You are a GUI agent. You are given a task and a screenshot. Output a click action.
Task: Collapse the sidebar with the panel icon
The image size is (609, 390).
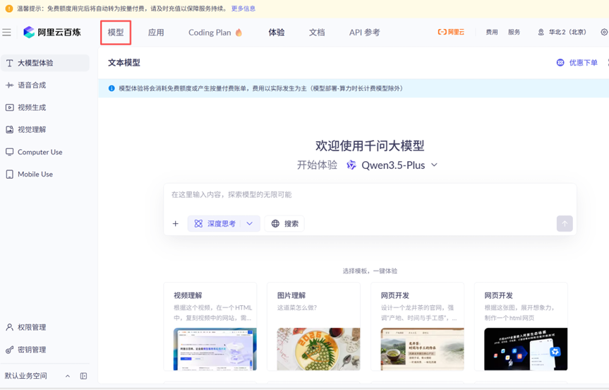[x=83, y=376]
